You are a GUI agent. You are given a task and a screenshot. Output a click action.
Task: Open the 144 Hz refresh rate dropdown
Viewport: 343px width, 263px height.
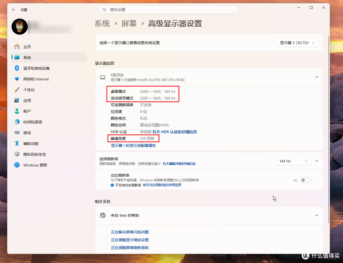tap(293, 161)
